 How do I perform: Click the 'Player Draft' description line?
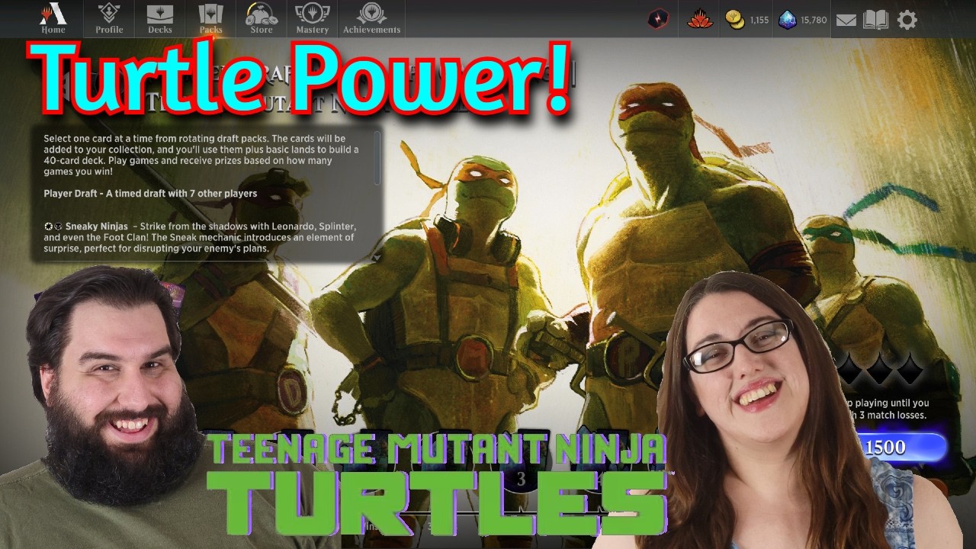pyautogui.click(x=150, y=194)
